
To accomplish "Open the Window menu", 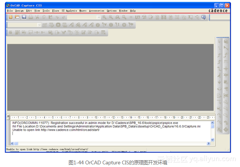I will click(x=123, y=11).
